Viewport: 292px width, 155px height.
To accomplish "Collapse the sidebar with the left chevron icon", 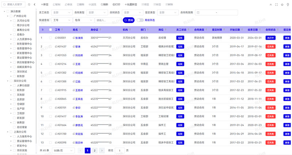I will [x=34, y=4].
